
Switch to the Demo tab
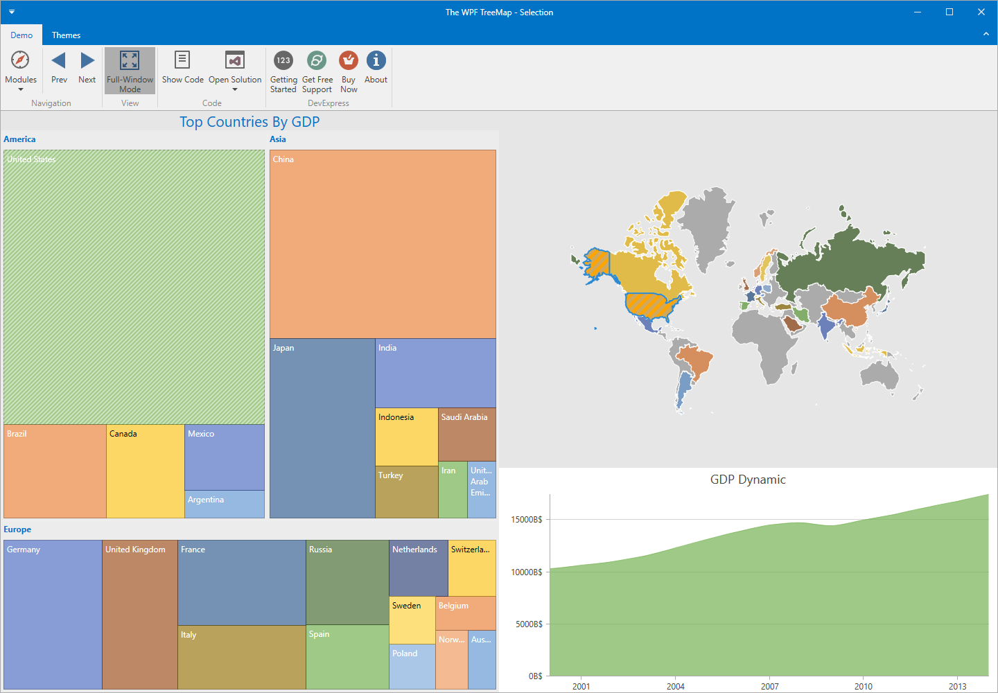(21, 35)
